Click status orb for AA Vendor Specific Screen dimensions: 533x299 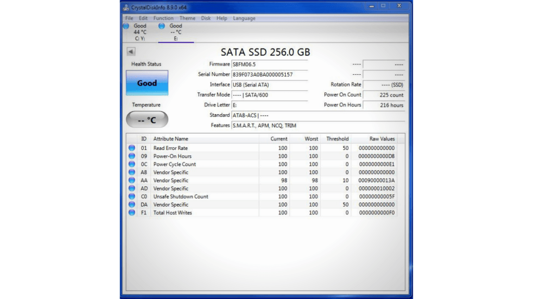pos(132,180)
